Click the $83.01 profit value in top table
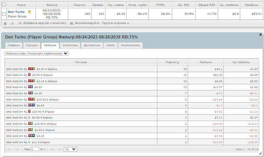 click(256, 14)
